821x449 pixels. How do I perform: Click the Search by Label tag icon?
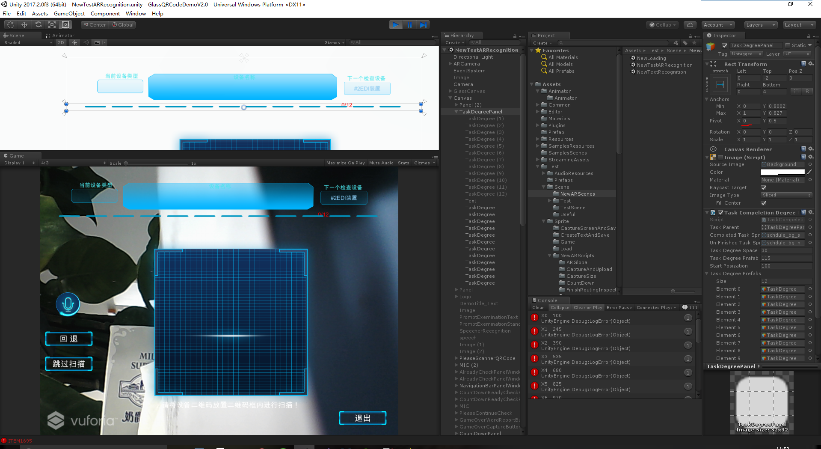685,43
